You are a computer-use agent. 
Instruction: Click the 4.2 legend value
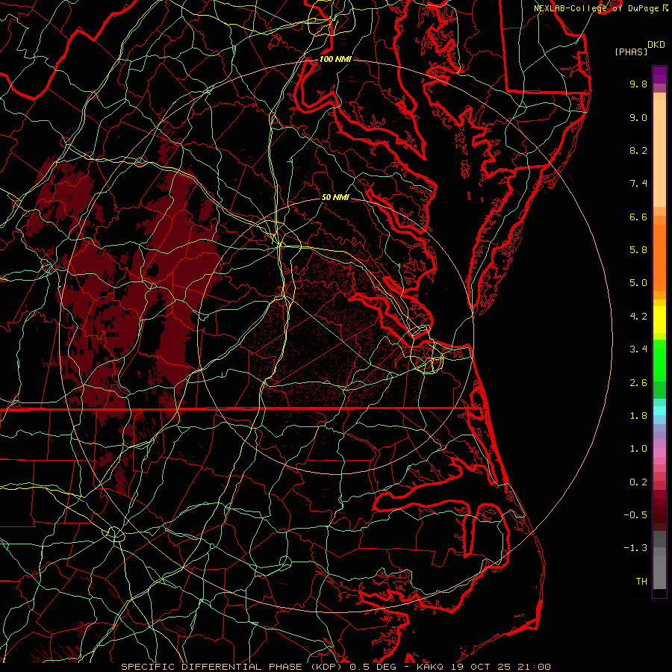coord(638,317)
